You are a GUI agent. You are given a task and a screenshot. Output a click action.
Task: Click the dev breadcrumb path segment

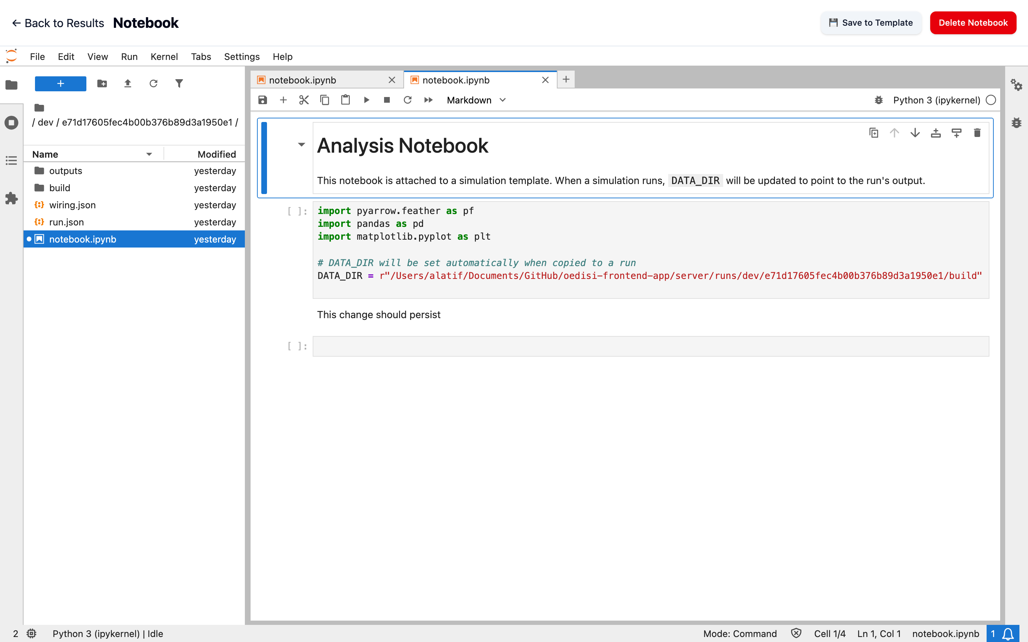coord(45,122)
